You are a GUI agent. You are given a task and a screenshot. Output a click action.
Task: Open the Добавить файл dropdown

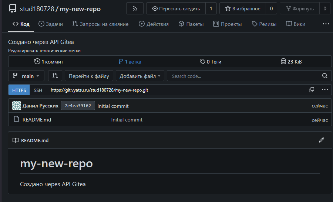click(x=140, y=76)
